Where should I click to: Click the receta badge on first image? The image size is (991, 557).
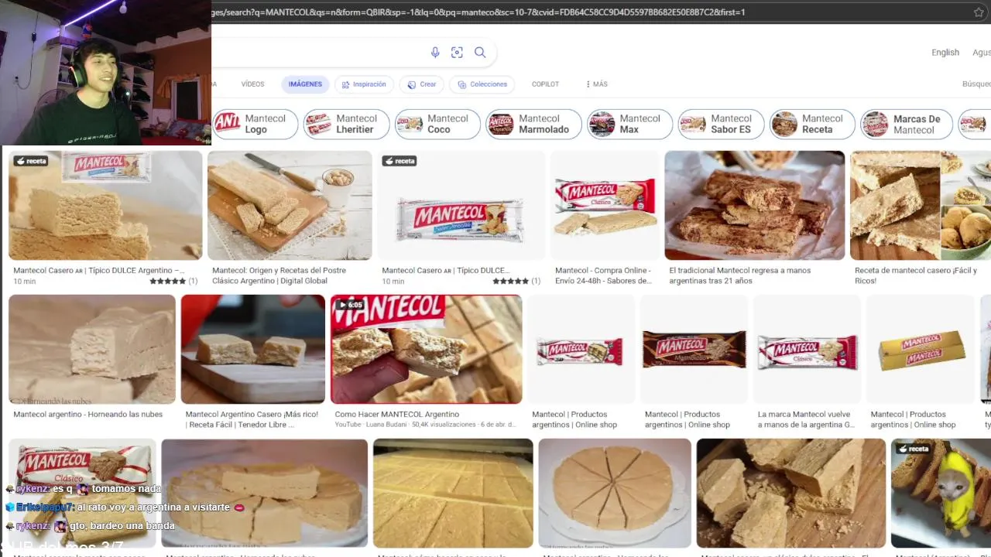[x=32, y=161]
